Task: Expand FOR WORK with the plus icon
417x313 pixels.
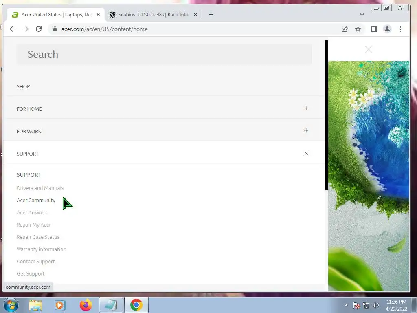Action: click(306, 130)
